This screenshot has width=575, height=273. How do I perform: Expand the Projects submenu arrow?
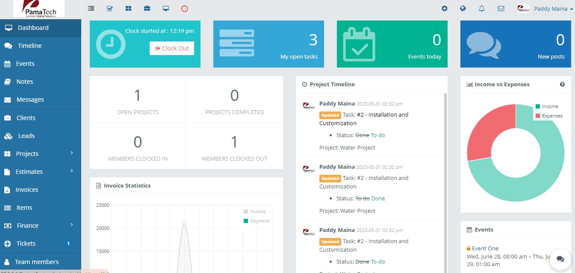click(72, 153)
